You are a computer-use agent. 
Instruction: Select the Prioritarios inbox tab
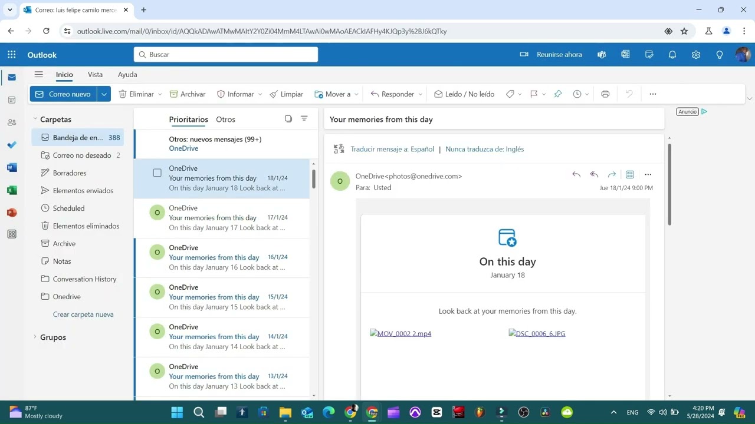[x=189, y=120]
